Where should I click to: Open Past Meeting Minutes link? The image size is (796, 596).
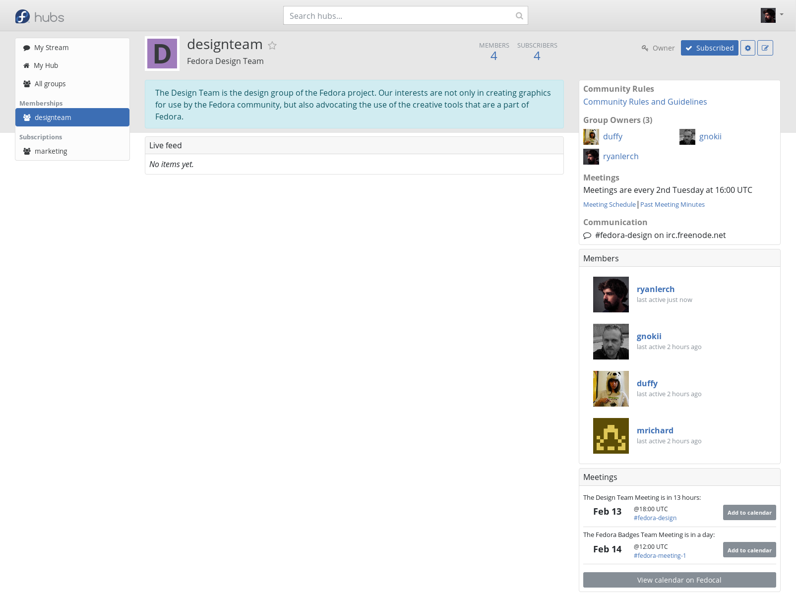[x=673, y=204]
